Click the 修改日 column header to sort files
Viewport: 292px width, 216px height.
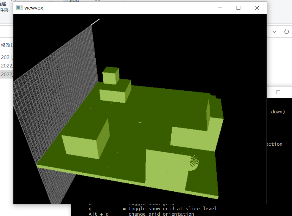point(6,45)
